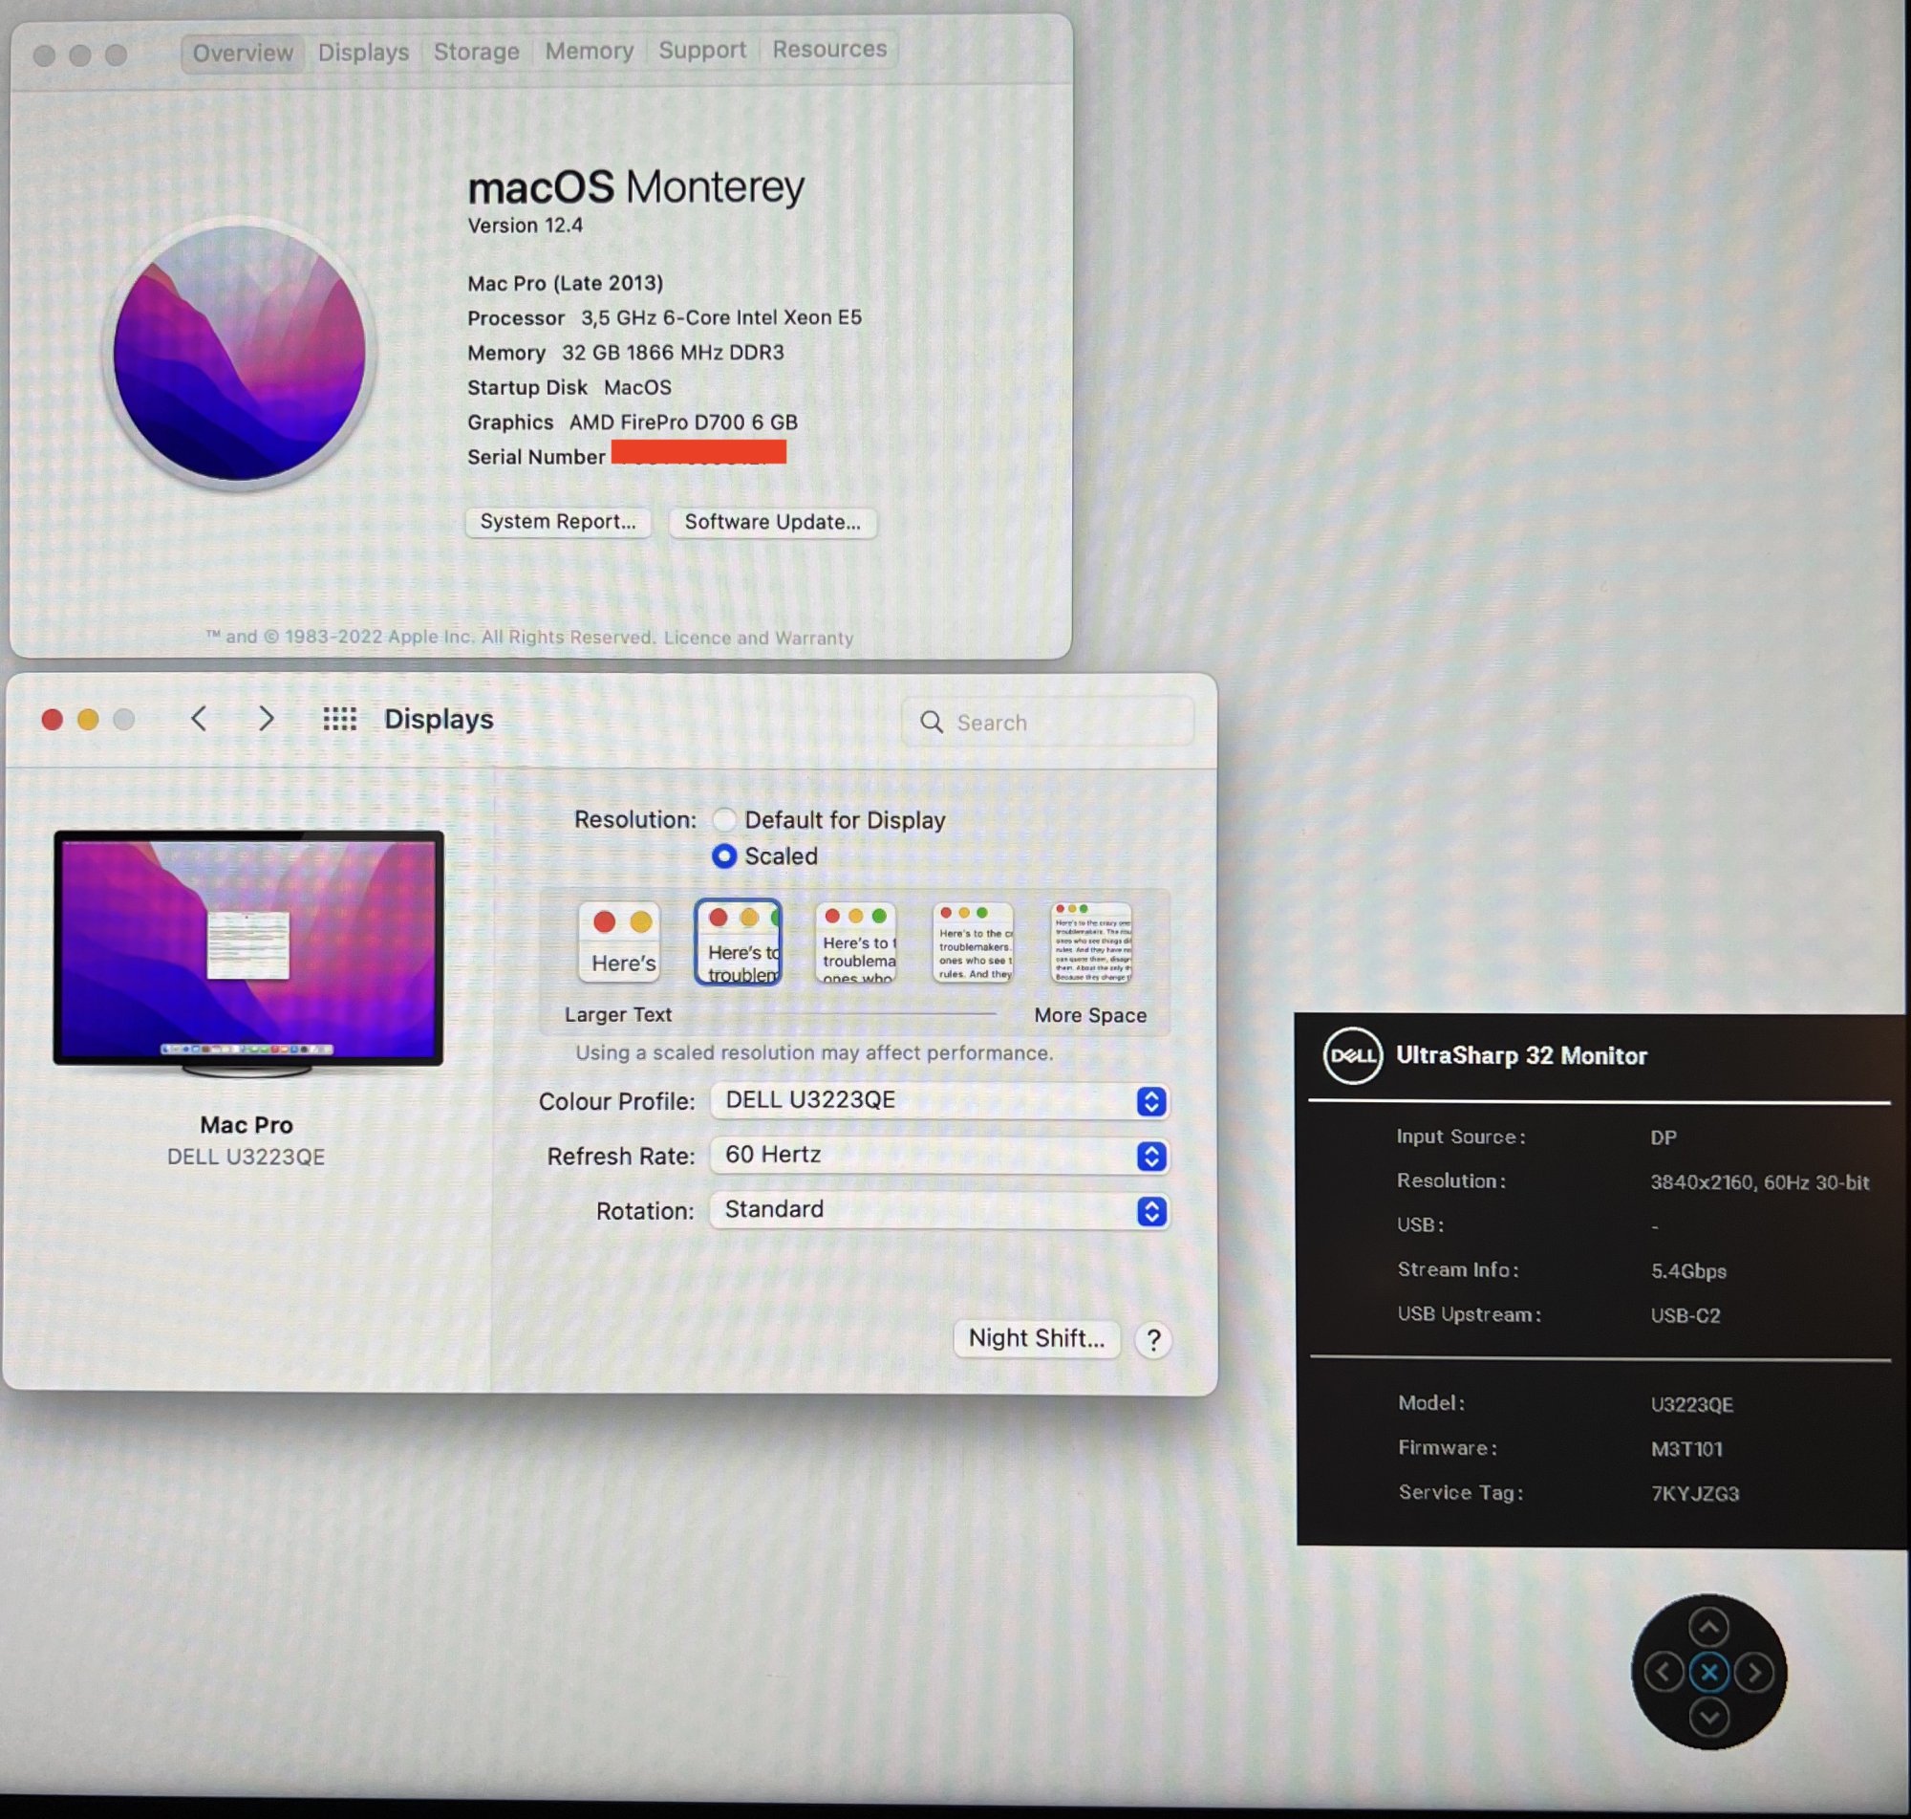Choose the third scaled resolution thumbnail
Screen dimensions: 1911x1819
point(856,942)
